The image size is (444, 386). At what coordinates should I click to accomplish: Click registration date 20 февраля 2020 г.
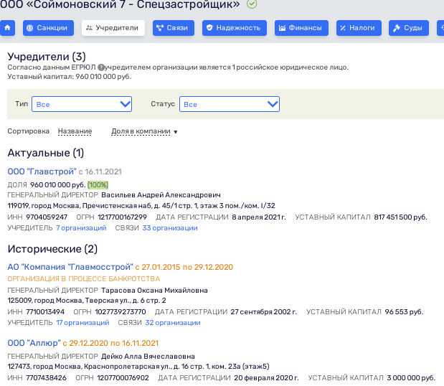point(266,378)
